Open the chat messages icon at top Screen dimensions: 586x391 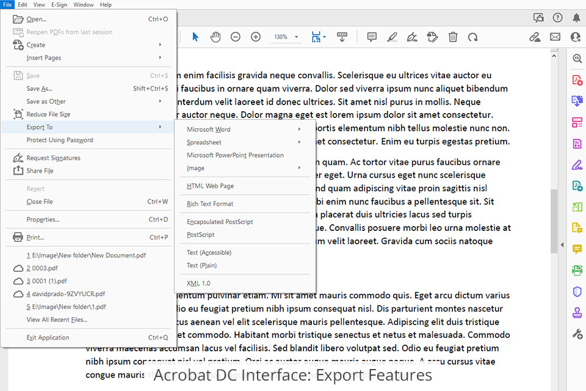(x=538, y=18)
